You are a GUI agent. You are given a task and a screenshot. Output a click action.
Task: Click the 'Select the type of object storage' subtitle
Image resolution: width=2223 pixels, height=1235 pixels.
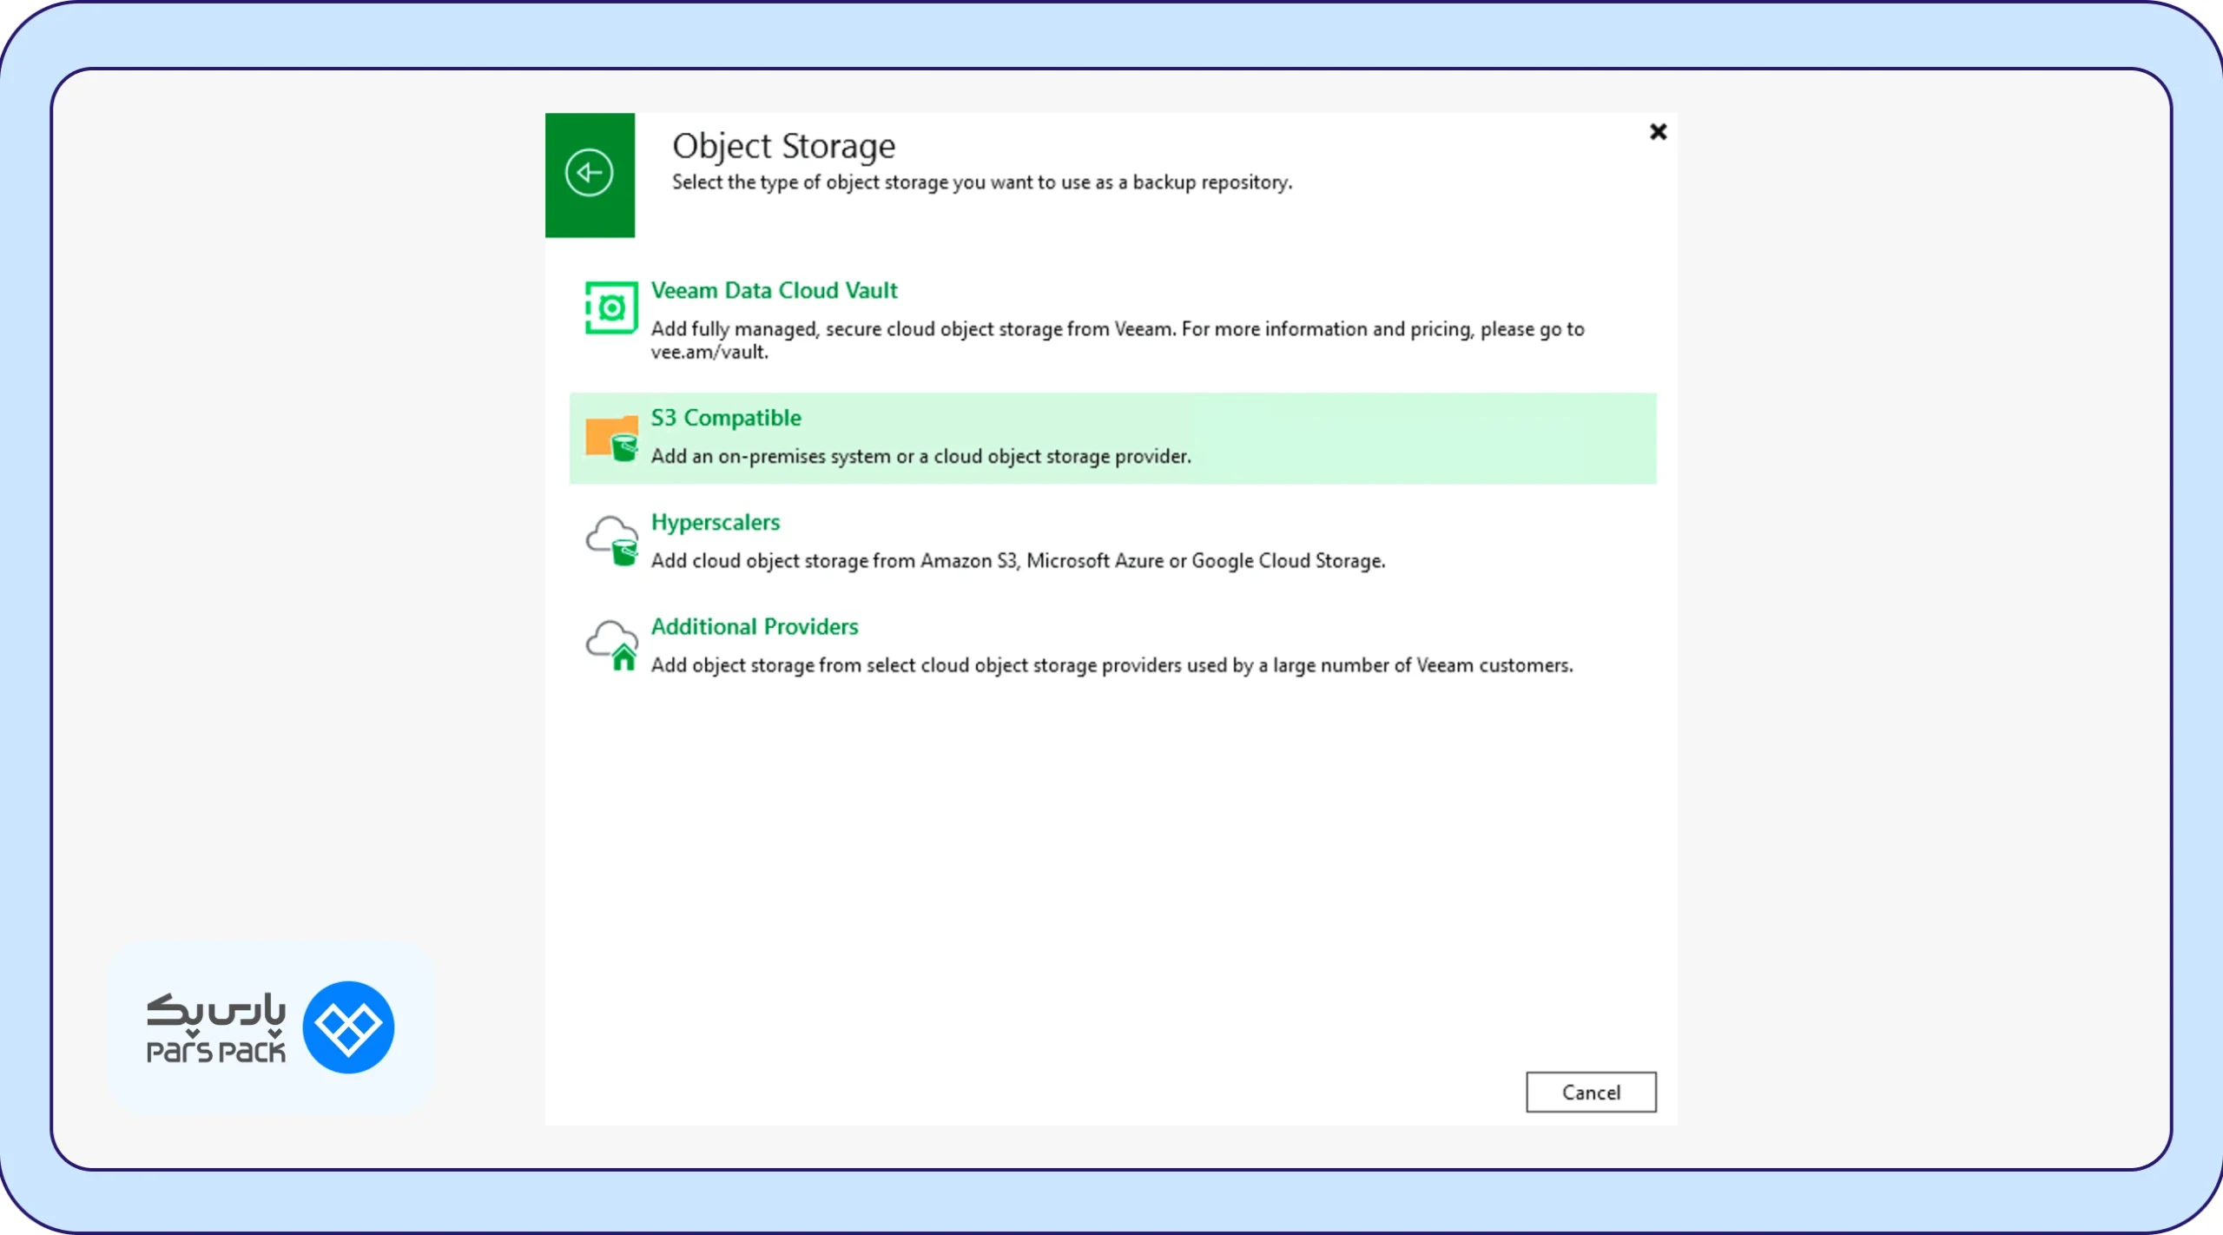pos(982,182)
